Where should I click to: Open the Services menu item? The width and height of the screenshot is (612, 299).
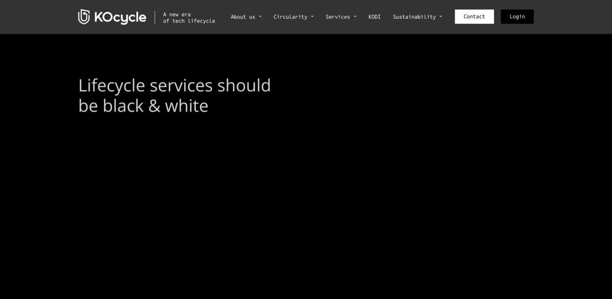point(338,17)
